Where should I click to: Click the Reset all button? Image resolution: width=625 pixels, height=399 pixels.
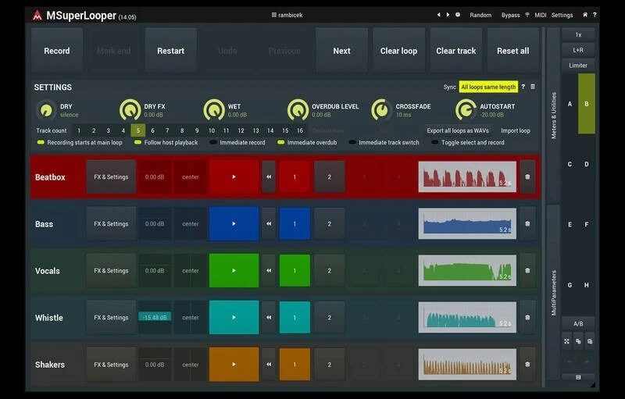[x=512, y=51]
